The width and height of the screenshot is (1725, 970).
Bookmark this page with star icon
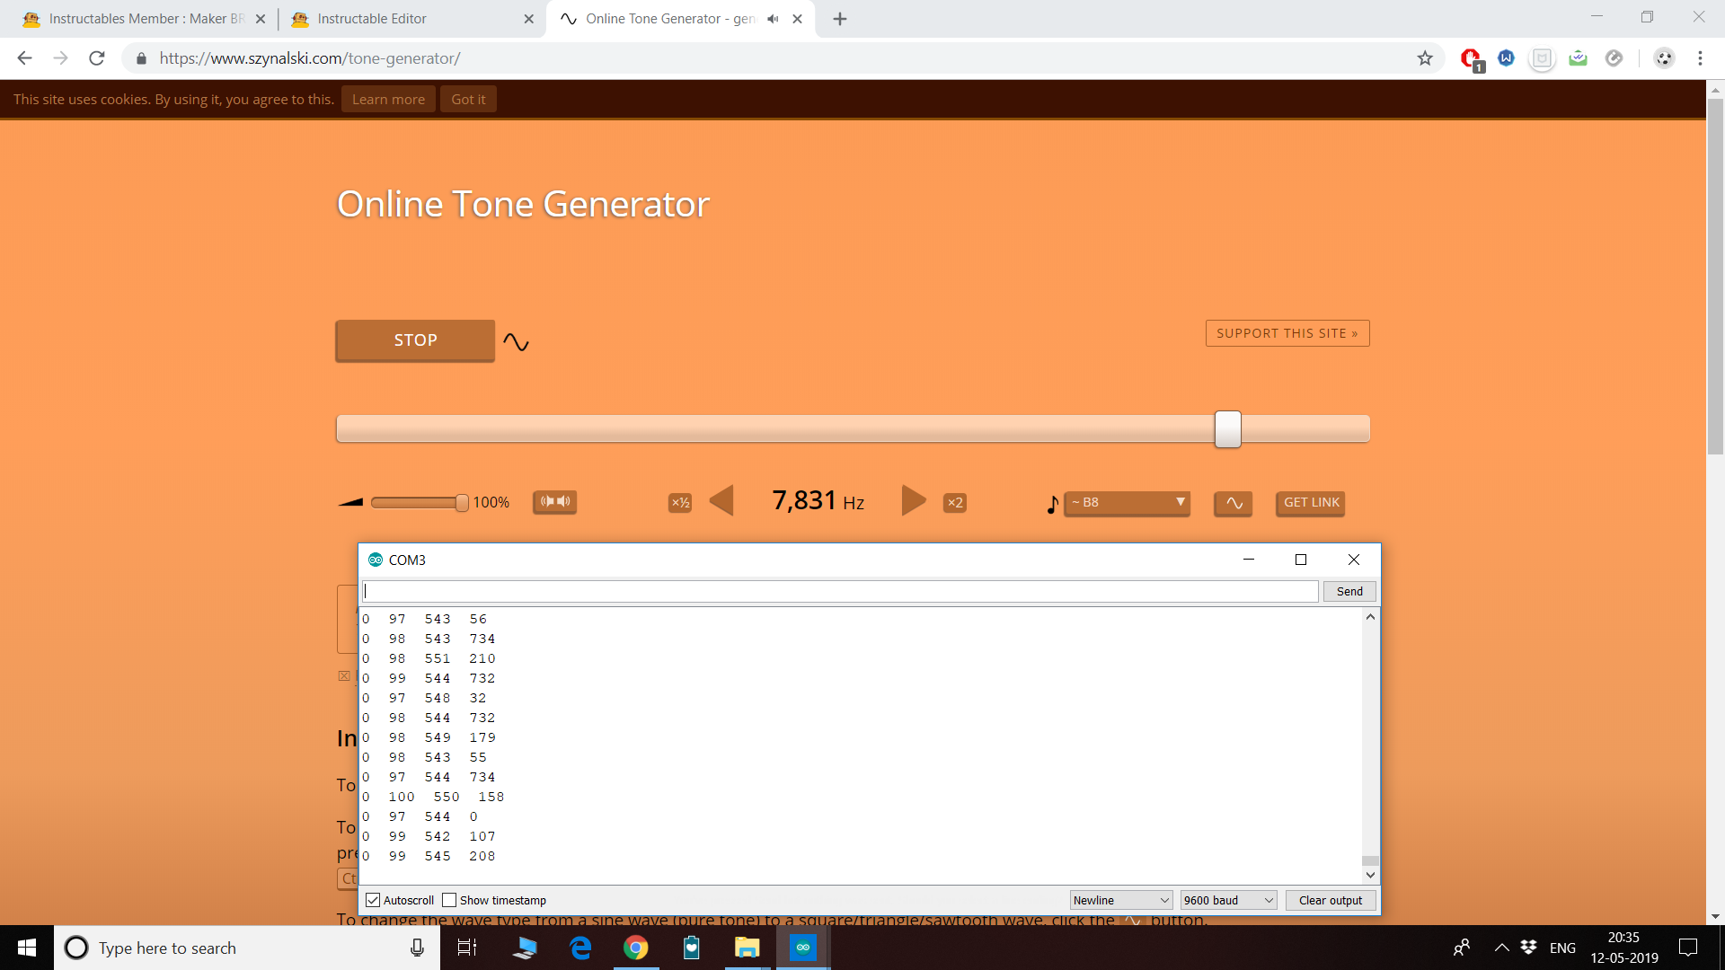click(1425, 58)
